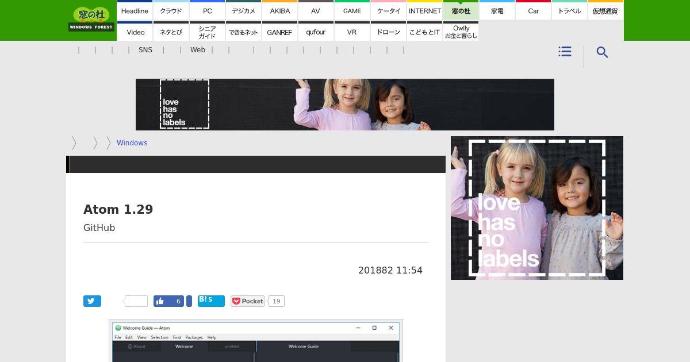Viewport: 690px width, 362px height.
Task: Click the Facebook share button beside like
Action: (x=189, y=301)
